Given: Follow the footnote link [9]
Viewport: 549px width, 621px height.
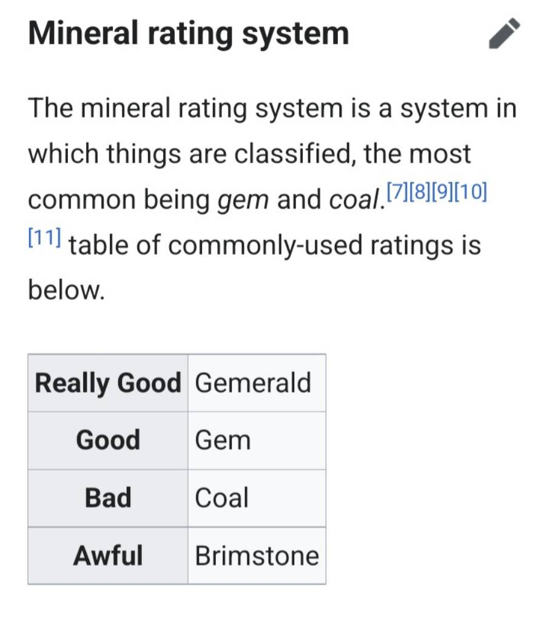Looking at the screenshot, I should coord(442,193).
